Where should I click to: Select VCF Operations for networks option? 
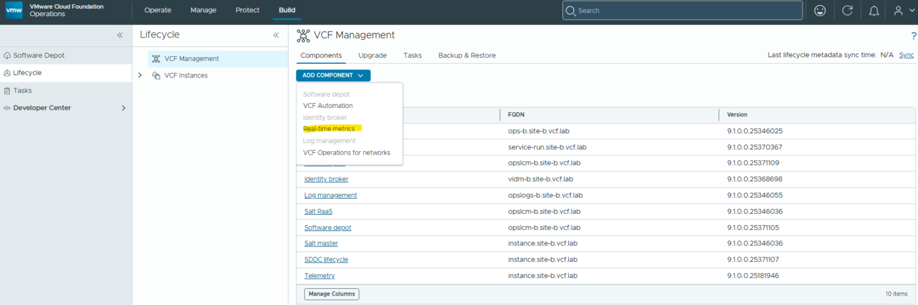coord(347,153)
